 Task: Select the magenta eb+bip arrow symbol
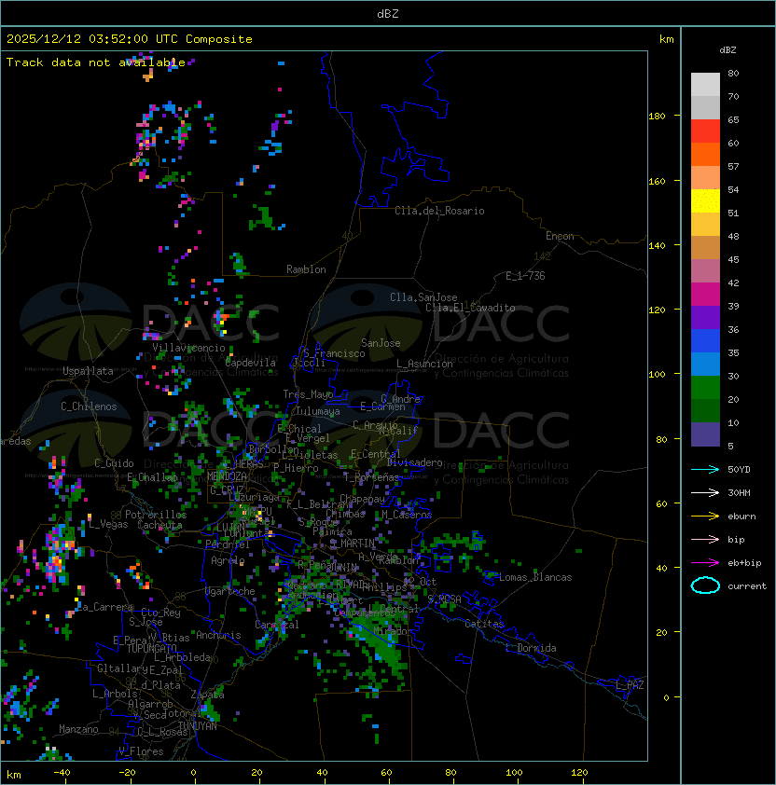click(x=705, y=563)
